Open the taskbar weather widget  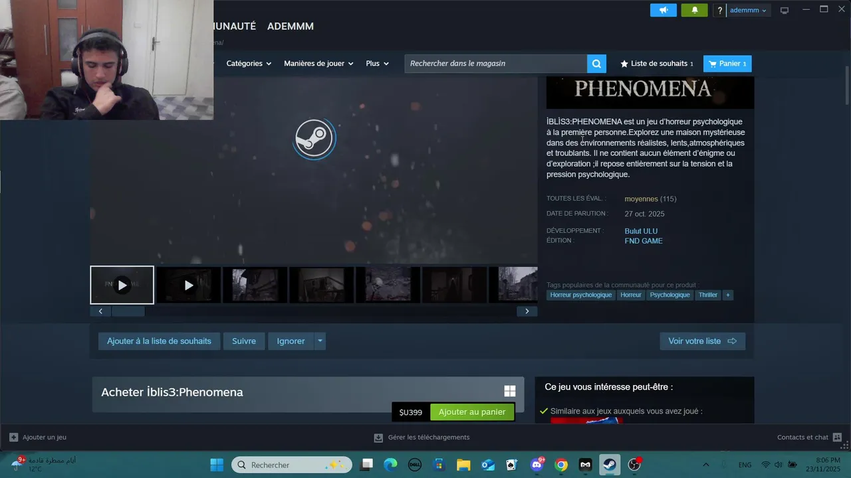coord(43,465)
